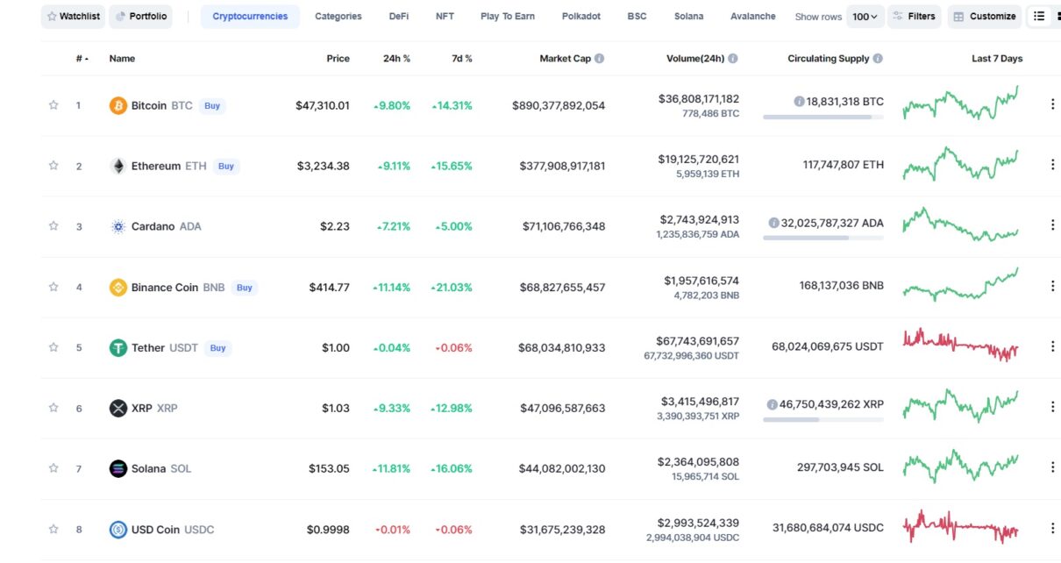This screenshot has width=1061, height=563.
Task: Sort the table by Name column
Action: (x=122, y=59)
